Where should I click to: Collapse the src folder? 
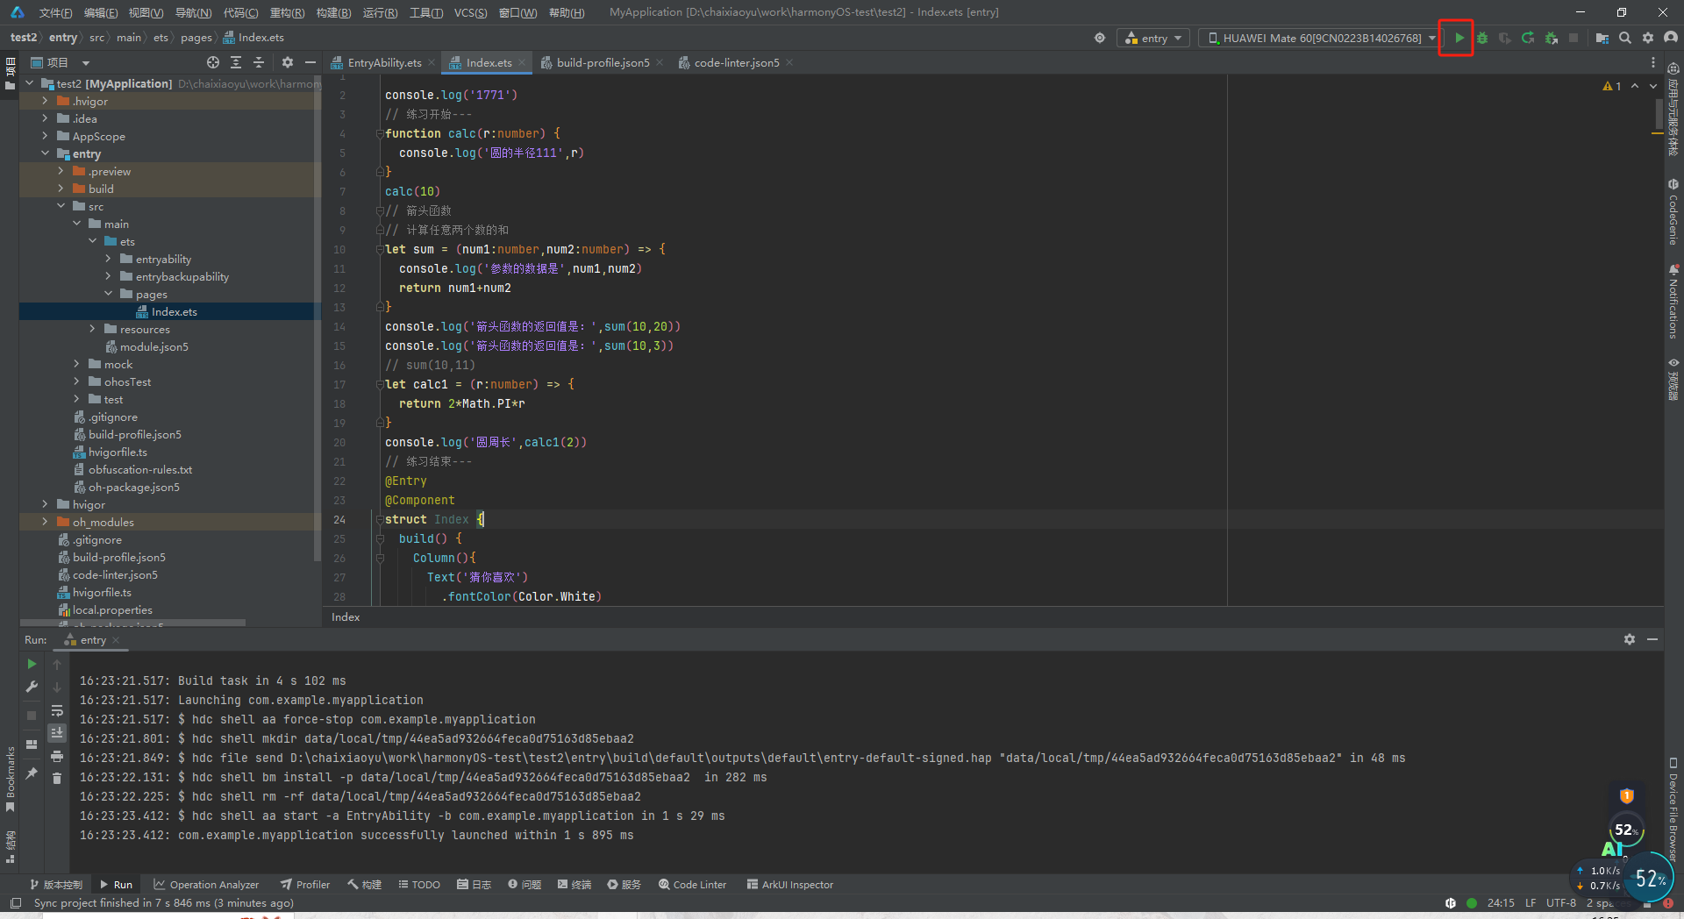coord(61,206)
